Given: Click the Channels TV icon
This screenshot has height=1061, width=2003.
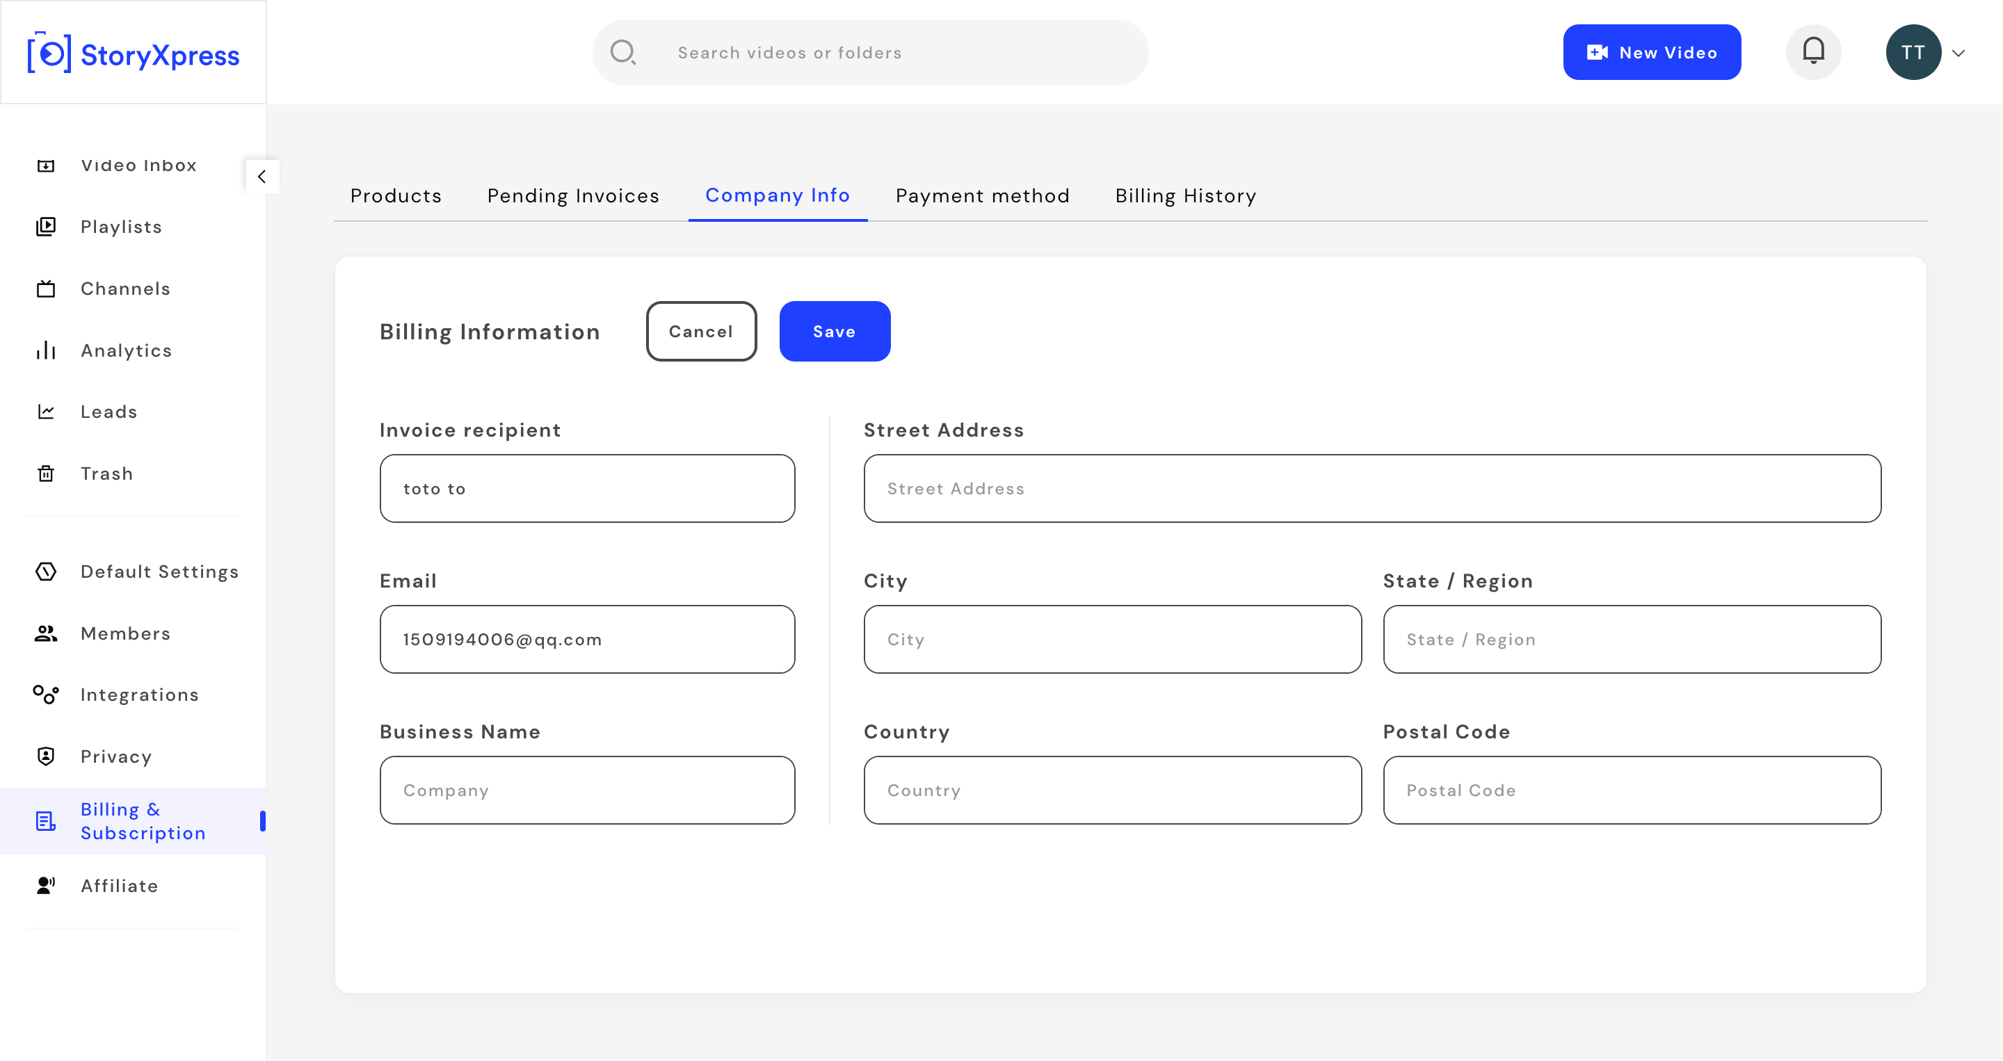Looking at the screenshot, I should [46, 289].
